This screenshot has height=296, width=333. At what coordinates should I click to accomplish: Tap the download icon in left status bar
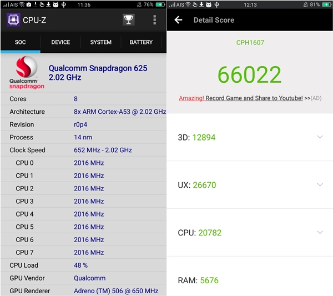tap(48, 4)
